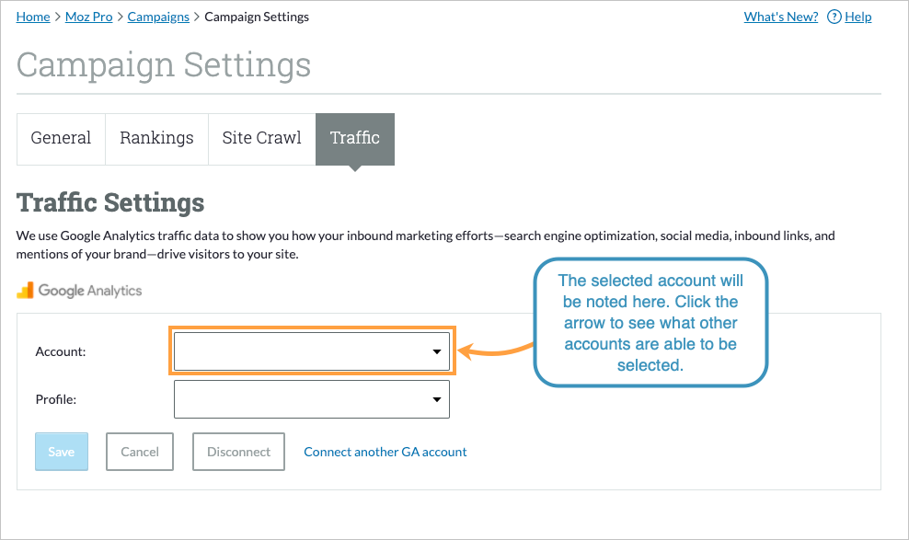Image resolution: width=909 pixels, height=540 pixels.
Task: Open the Profile dropdown arrow
Action: [436, 398]
